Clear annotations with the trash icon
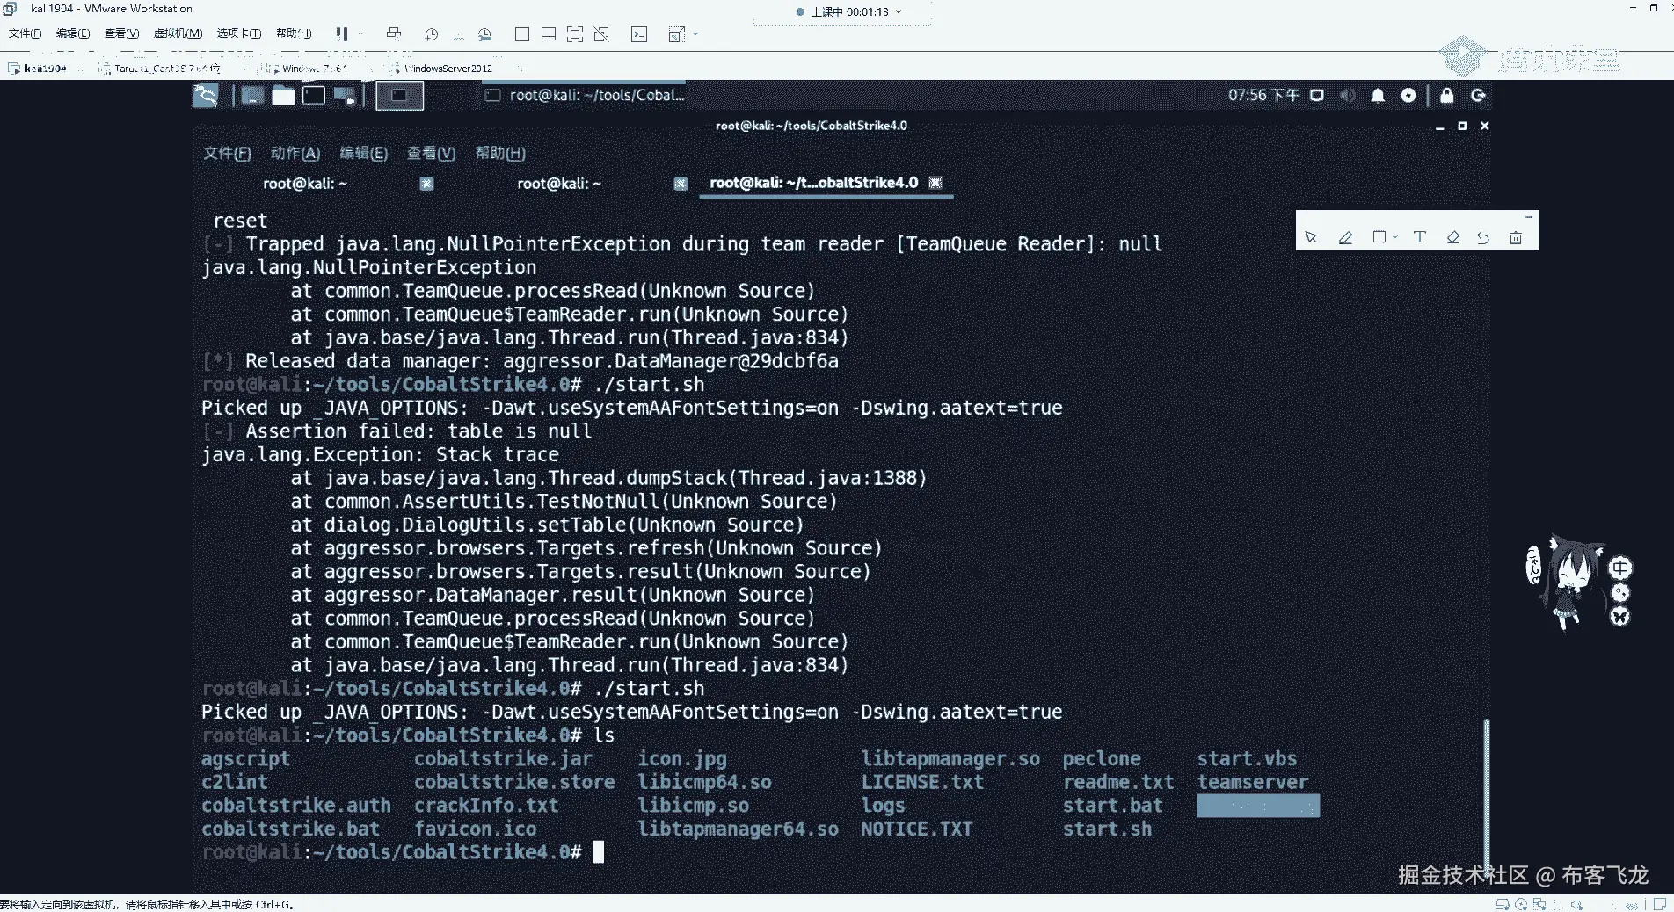The width and height of the screenshot is (1674, 912). (x=1516, y=237)
